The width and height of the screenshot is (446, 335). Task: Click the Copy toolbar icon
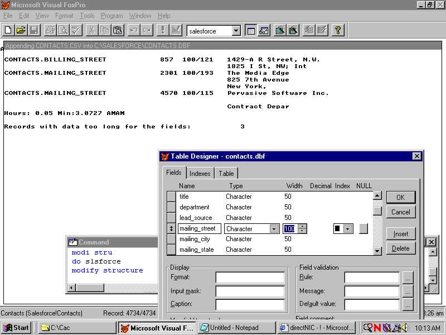105,30
